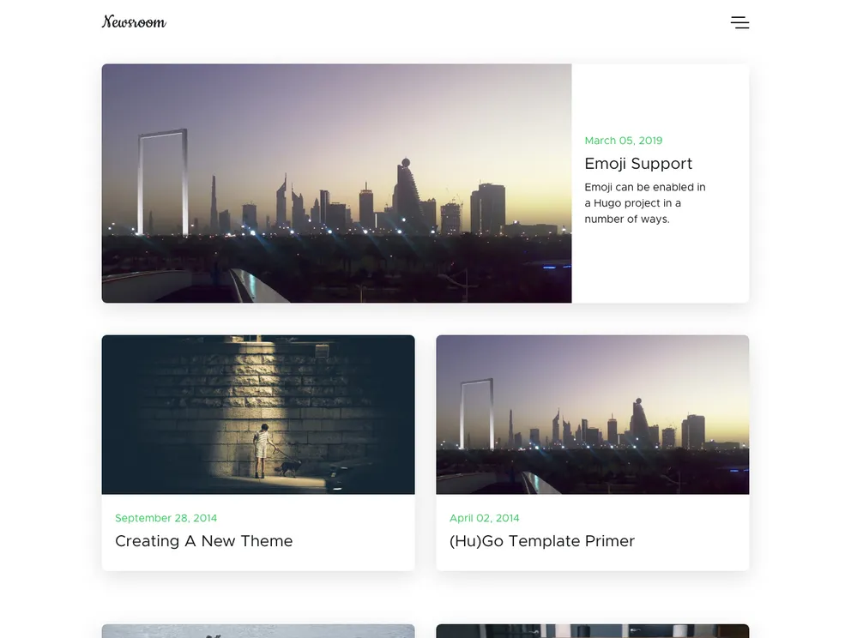Click the partially visible bottom-left card image
Viewport: 851px width, 638px height.
(x=258, y=632)
